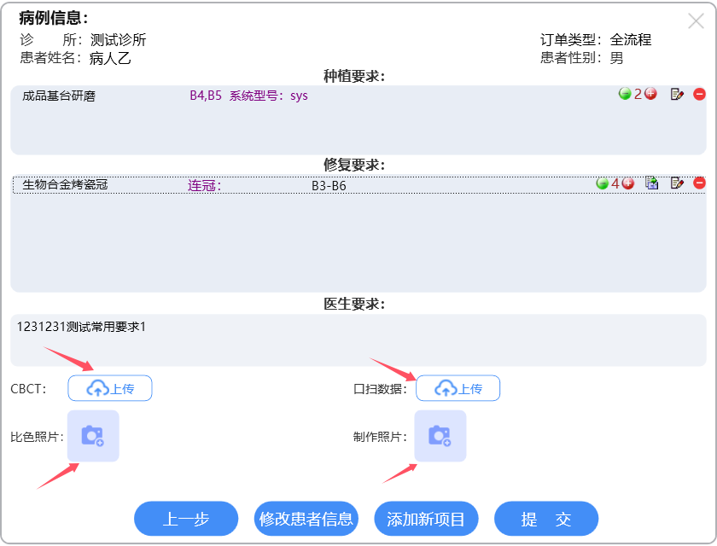Add a 比色照片 shade photo

(93, 436)
